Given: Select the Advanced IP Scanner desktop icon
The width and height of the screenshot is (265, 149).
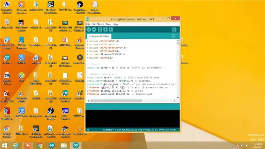Looking at the screenshot, I should (7, 43).
